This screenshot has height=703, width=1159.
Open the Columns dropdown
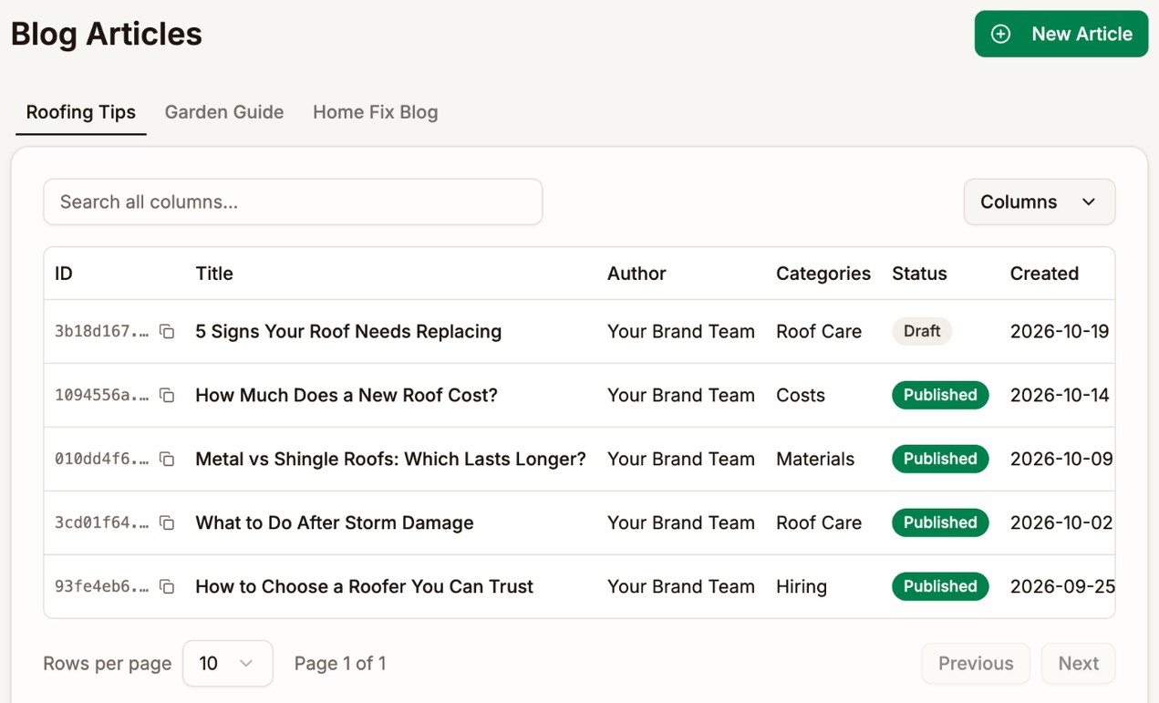[1040, 202]
